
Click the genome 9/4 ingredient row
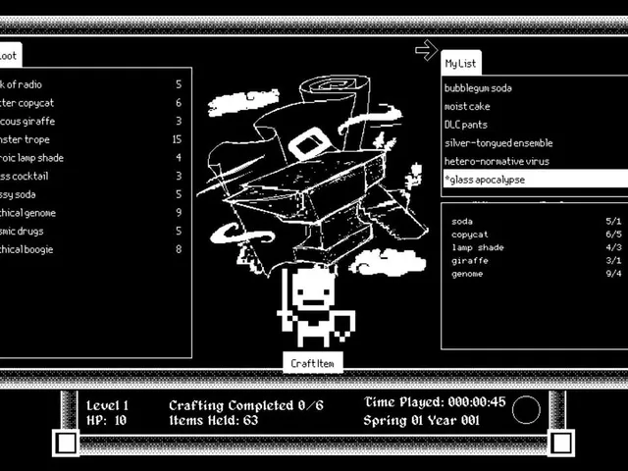537,274
